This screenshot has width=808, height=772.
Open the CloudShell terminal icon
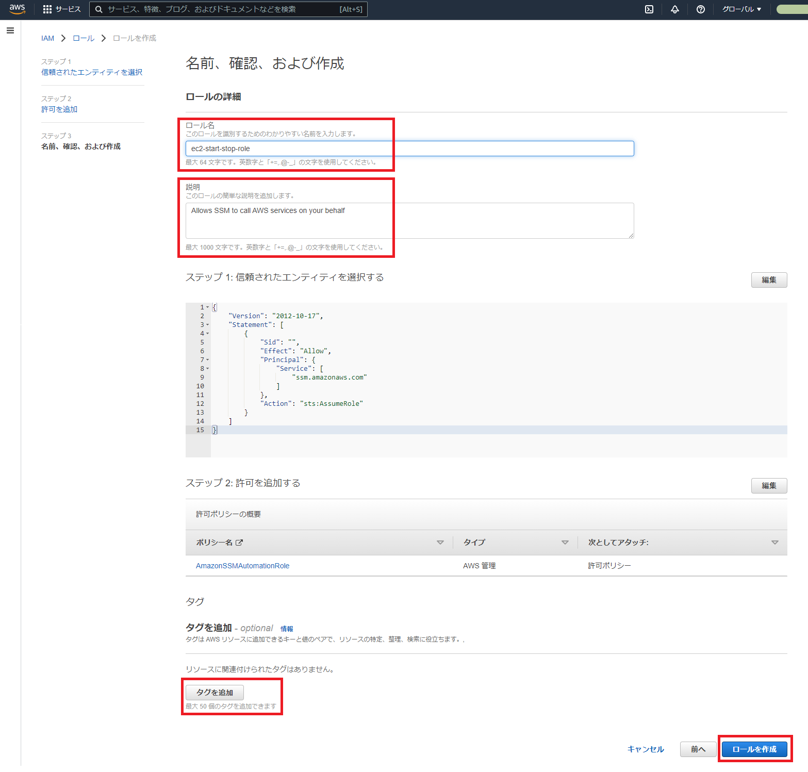click(649, 9)
